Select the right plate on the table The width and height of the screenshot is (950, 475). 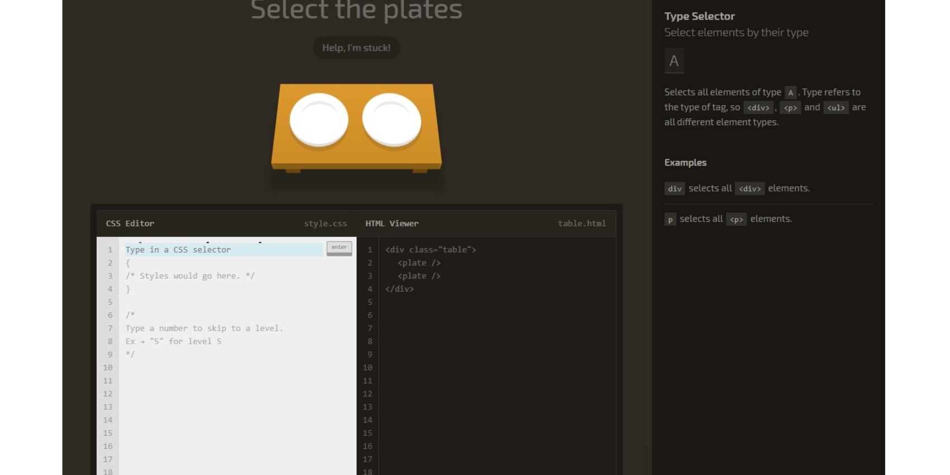392,121
